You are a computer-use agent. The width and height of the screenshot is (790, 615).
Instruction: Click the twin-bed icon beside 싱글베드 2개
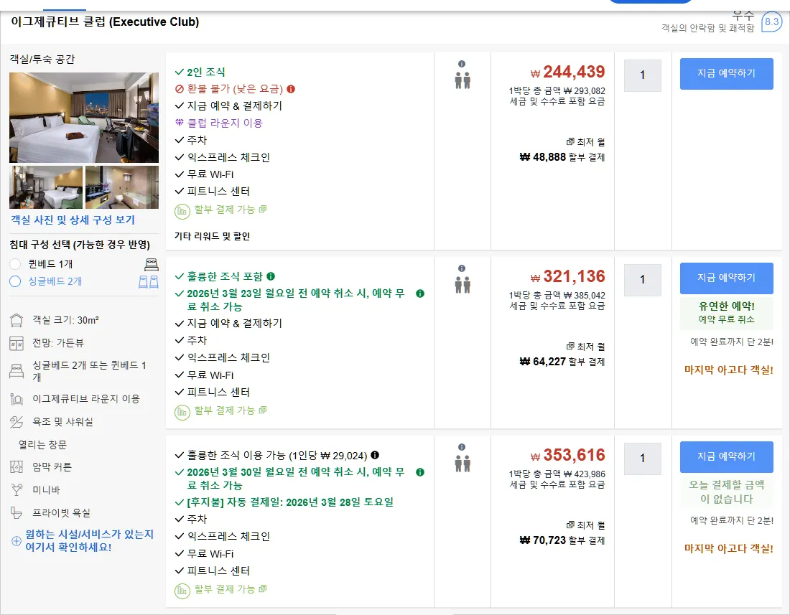[149, 282]
